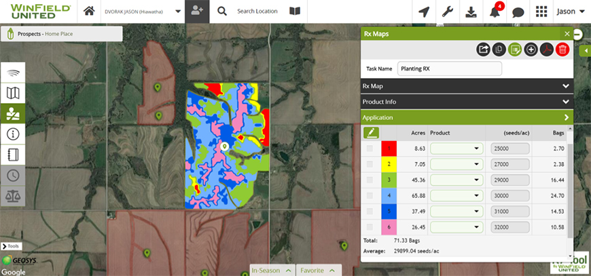Image resolution: width=591 pixels, height=276 pixels.
Task: Click the pink zone 6 color swatch
Action: pos(389,226)
